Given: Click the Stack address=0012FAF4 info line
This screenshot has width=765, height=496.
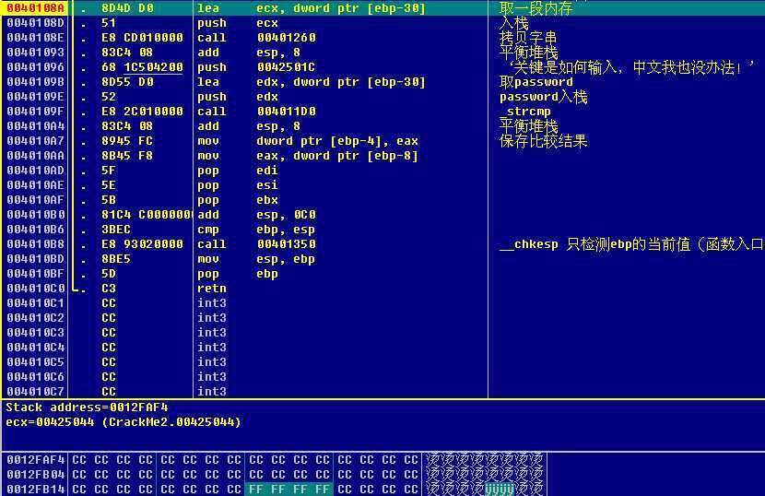Looking at the screenshot, I should point(87,407).
